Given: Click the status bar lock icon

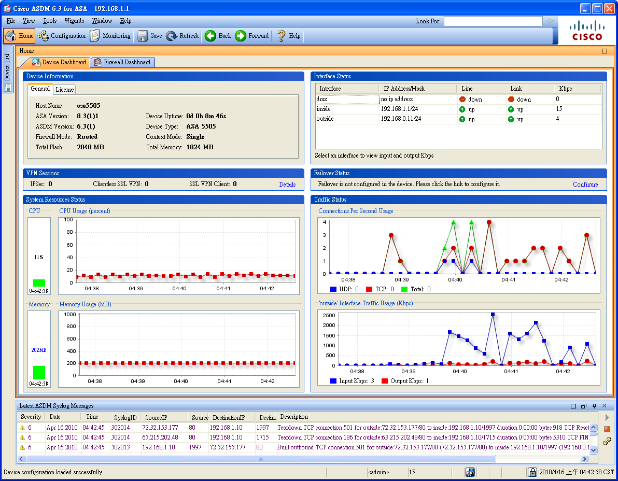Looking at the screenshot, I should [532, 472].
